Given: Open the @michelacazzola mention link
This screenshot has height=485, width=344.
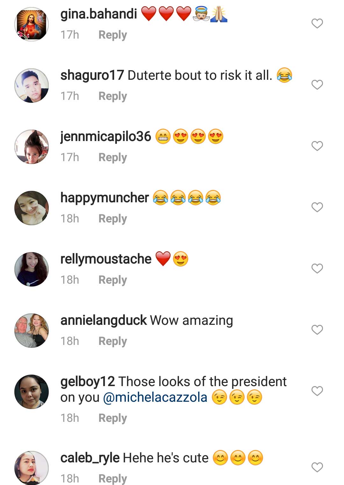Looking at the screenshot, I should (x=155, y=398).
